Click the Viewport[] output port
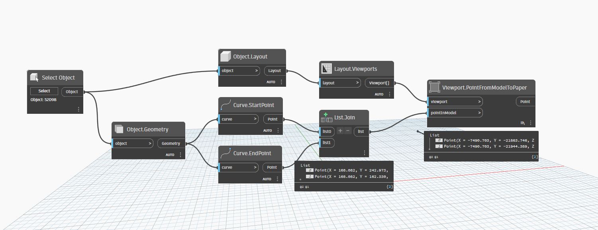 pyautogui.click(x=379, y=83)
